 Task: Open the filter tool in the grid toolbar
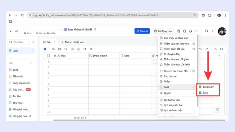click(66, 49)
